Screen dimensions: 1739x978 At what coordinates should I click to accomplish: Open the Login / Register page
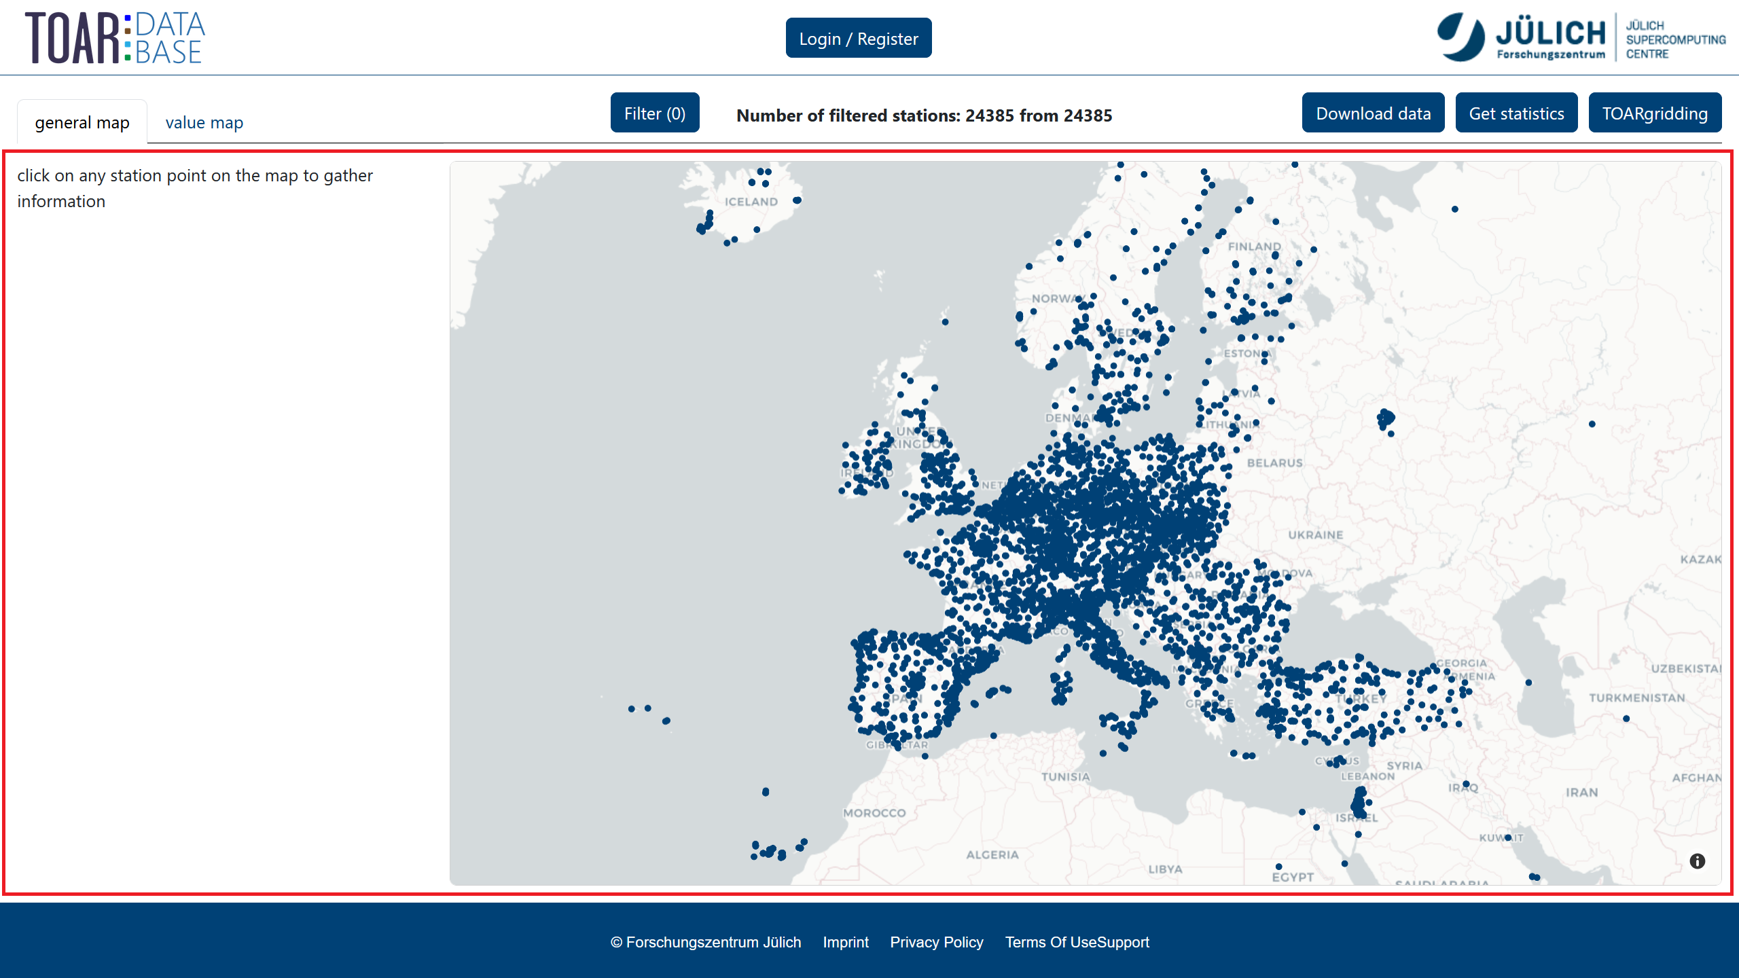click(x=858, y=39)
